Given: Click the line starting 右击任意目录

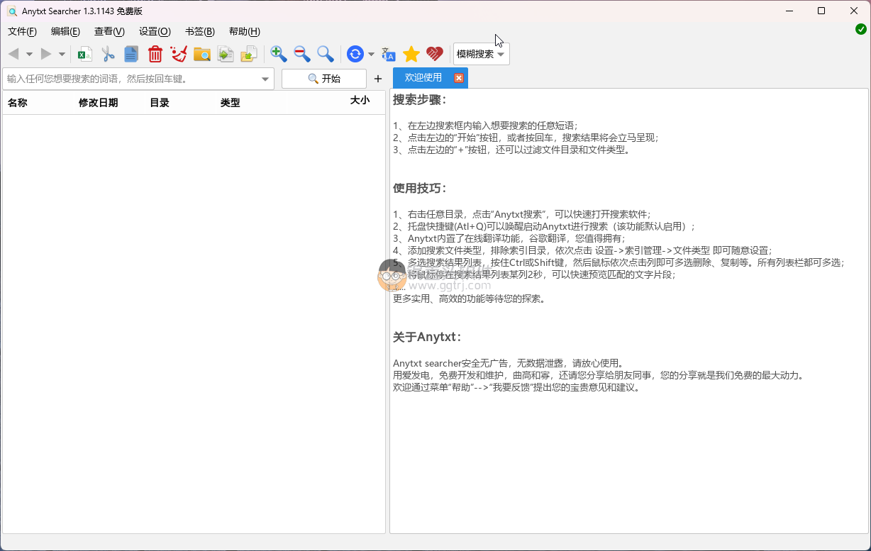Looking at the screenshot, I should (x=521, y=214).
